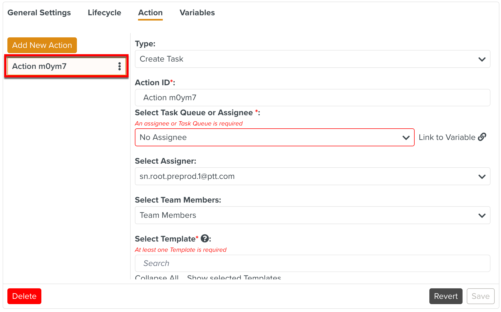Switch to the General Settings tab
The height and width of the screenshot is (312, 501).
(39, 13)
